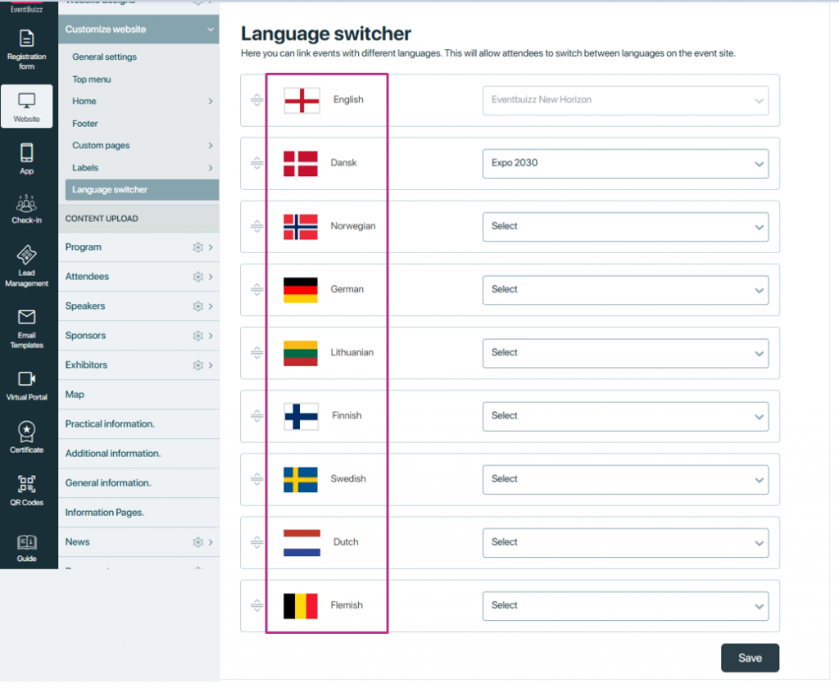Click the Swedish flag image
The height and width of the screenshot is (688, 839).
[301, 480]
